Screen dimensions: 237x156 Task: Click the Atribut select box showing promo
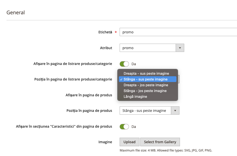152,48
